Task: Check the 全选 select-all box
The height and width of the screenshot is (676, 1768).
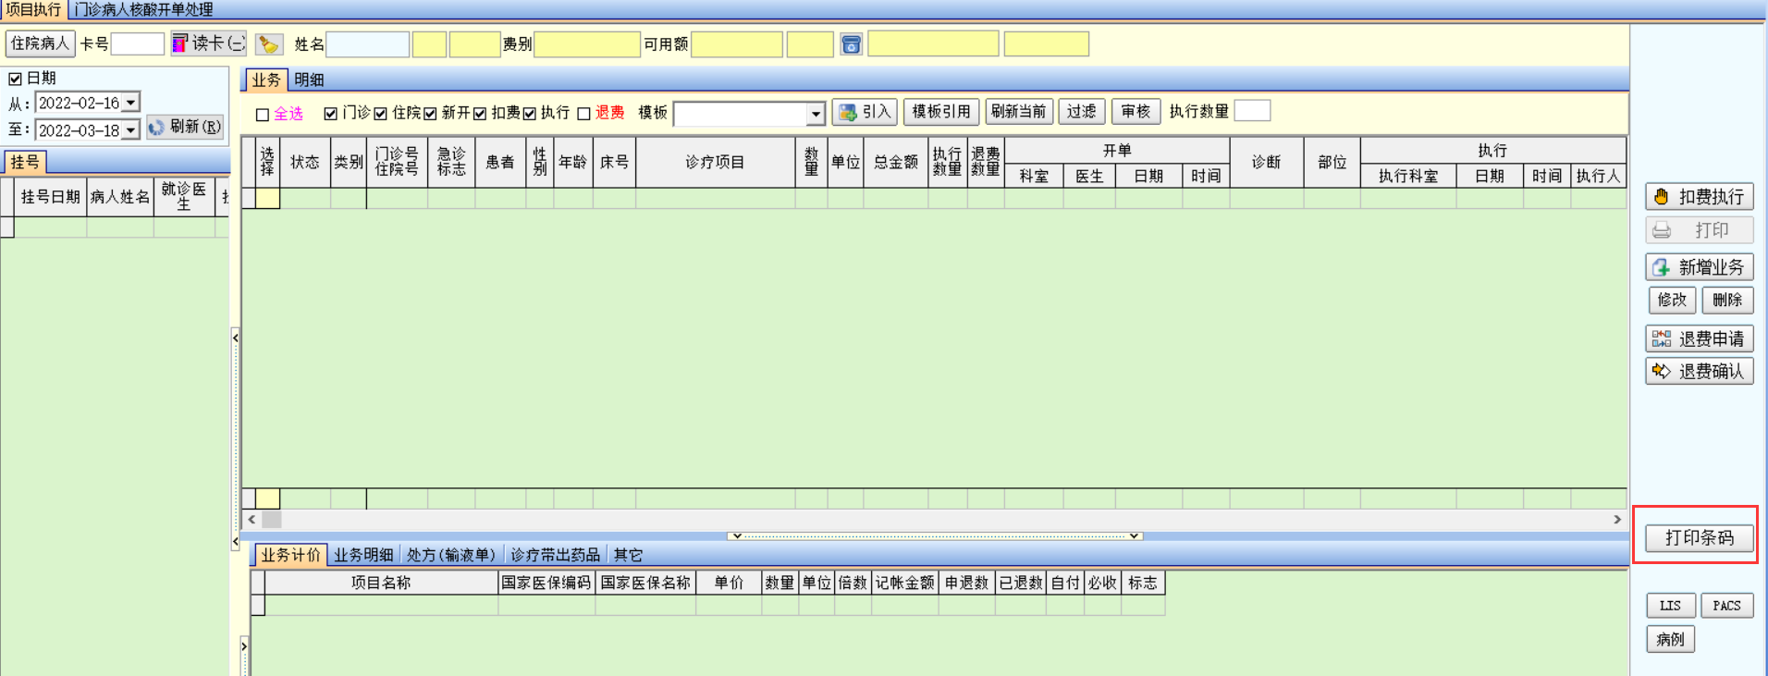Action: pos(263,115)
